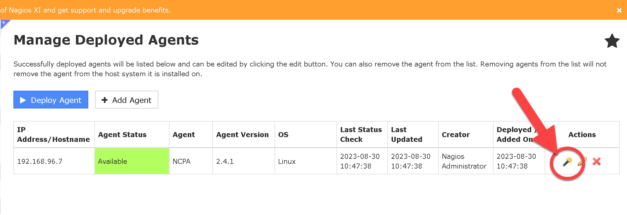
Task: Click the Add Agent button
Action: coord(127,100)
